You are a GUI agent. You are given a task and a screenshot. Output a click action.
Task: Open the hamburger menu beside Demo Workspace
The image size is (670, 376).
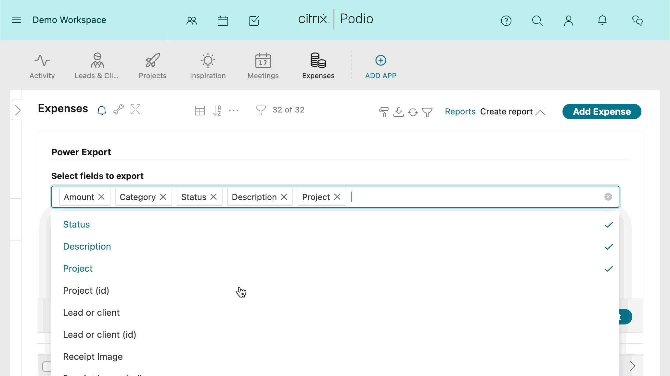16,20
